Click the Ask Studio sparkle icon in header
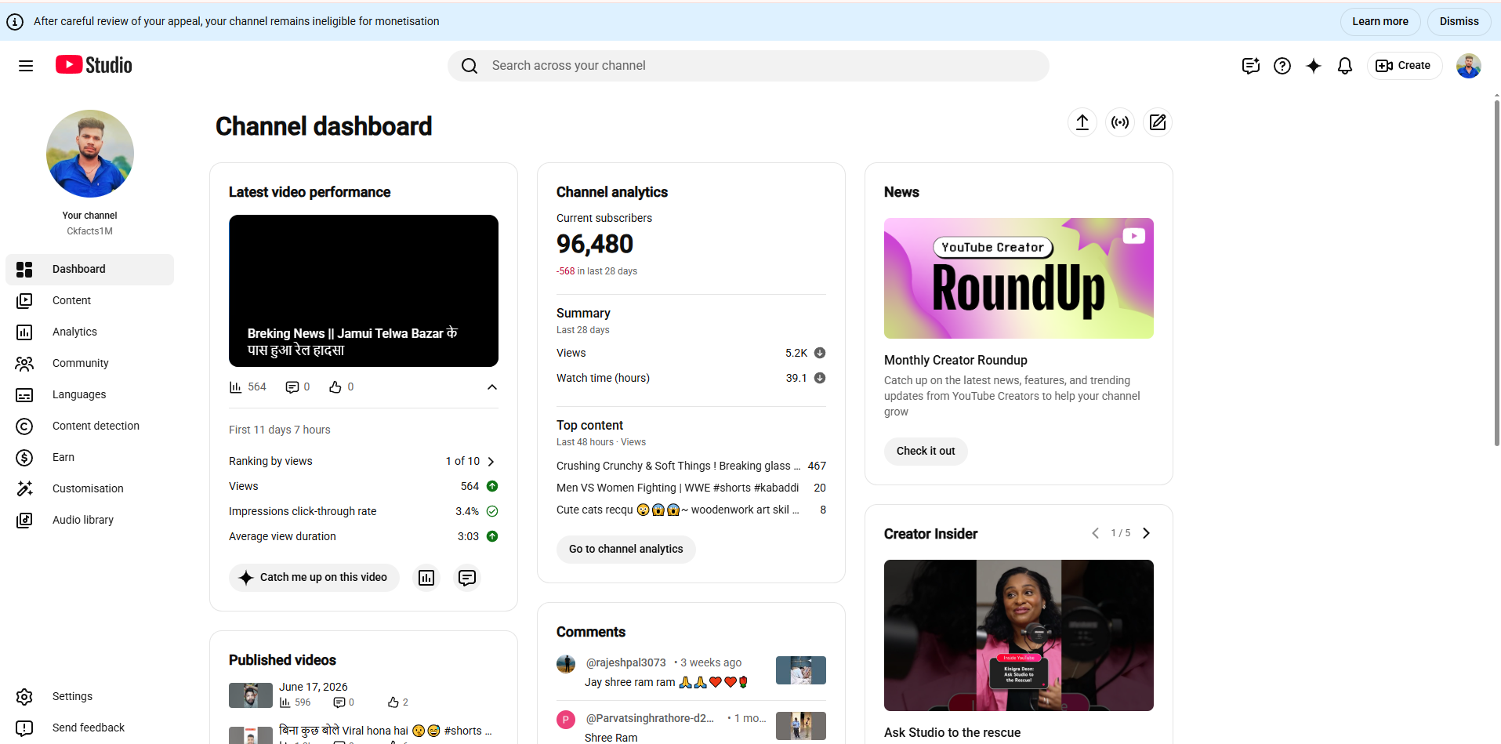Image resolution: width=1501 pixels, height=744 pixels. point(1314,66)
